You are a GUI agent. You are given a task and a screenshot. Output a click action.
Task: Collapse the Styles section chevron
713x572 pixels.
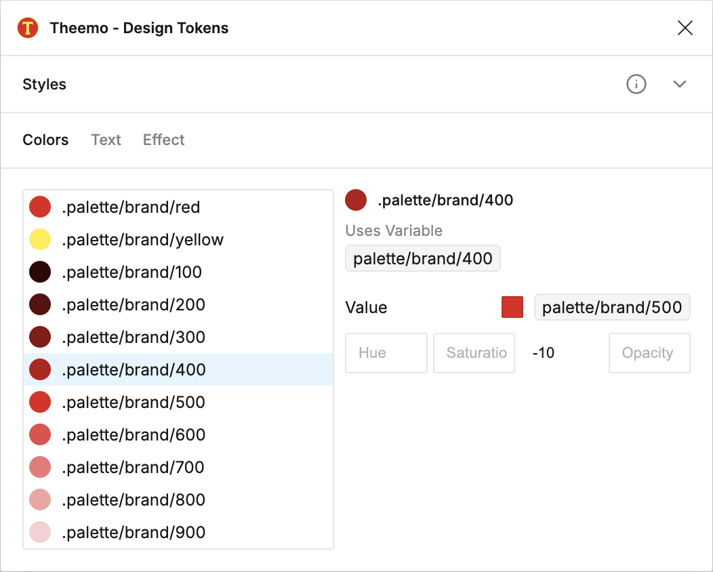coord(680,84)
